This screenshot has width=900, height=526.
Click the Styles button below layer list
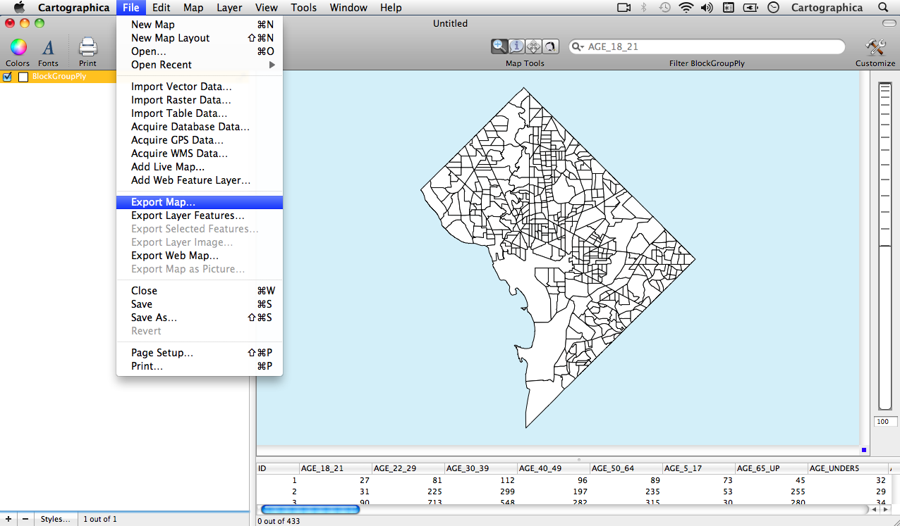pyautogui.click(x=55, y=519)
